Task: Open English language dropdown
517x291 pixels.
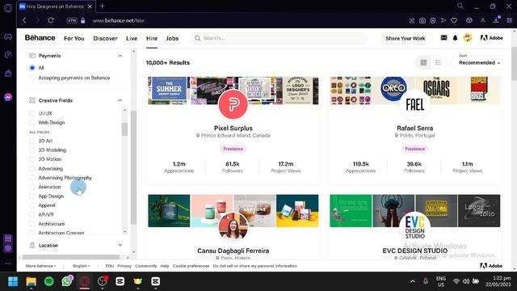Action: pyautogui.click(x=81, y=266)
